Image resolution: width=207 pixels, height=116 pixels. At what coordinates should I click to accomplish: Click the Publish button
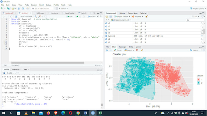pyautogui.click(x=194, y=50)
